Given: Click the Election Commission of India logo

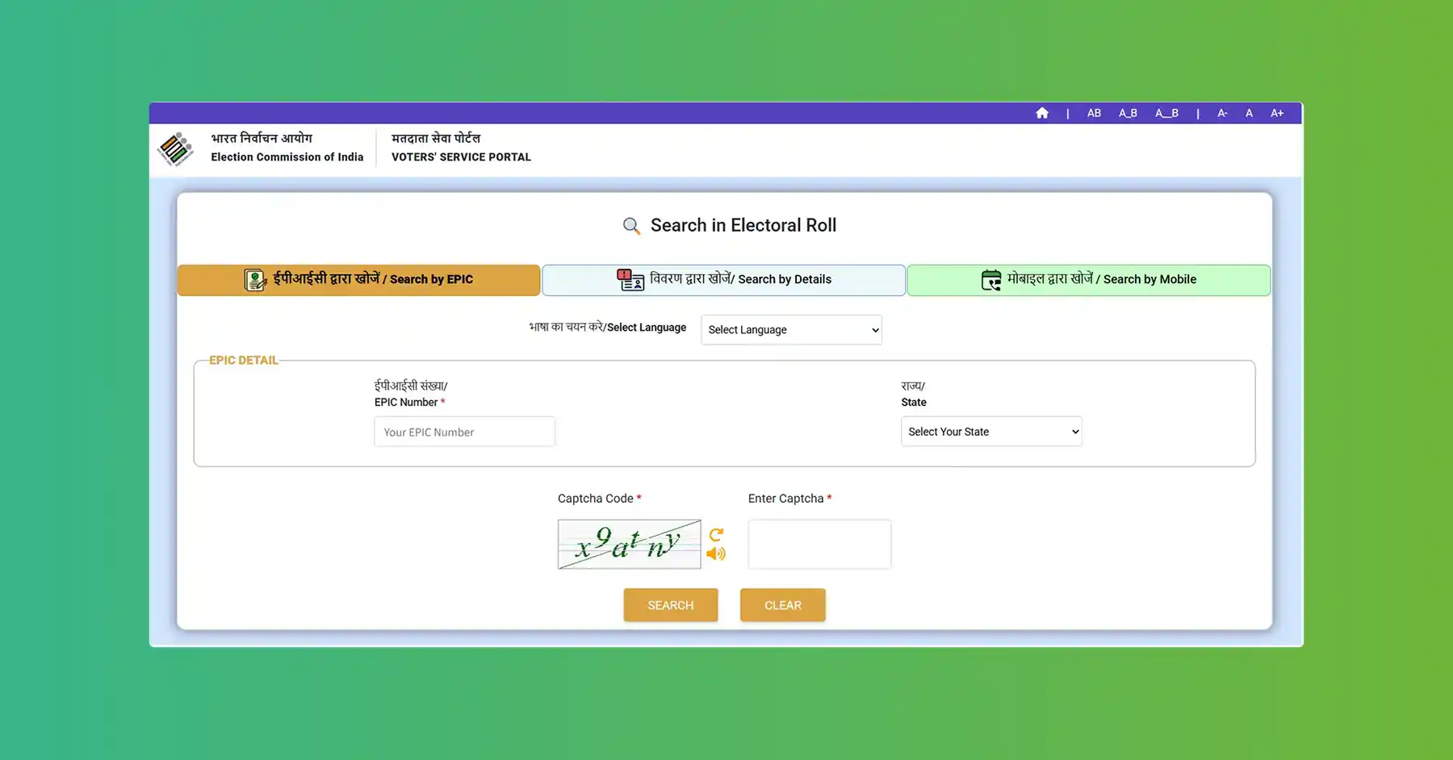Looking at the screenshot, I should tap(175, 149).
